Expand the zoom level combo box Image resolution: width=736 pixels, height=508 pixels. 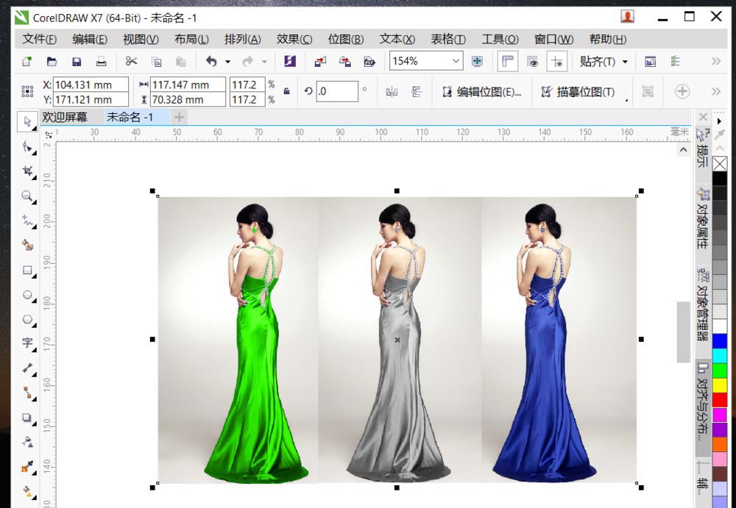pyautogui.click(x=456, y=62)
